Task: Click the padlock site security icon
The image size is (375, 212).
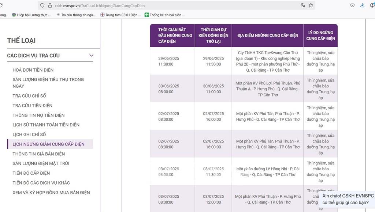Action: [x=50, y=5]
